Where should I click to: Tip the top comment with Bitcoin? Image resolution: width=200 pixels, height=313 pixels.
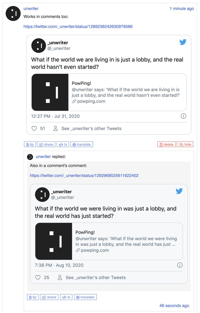[30, 145]
